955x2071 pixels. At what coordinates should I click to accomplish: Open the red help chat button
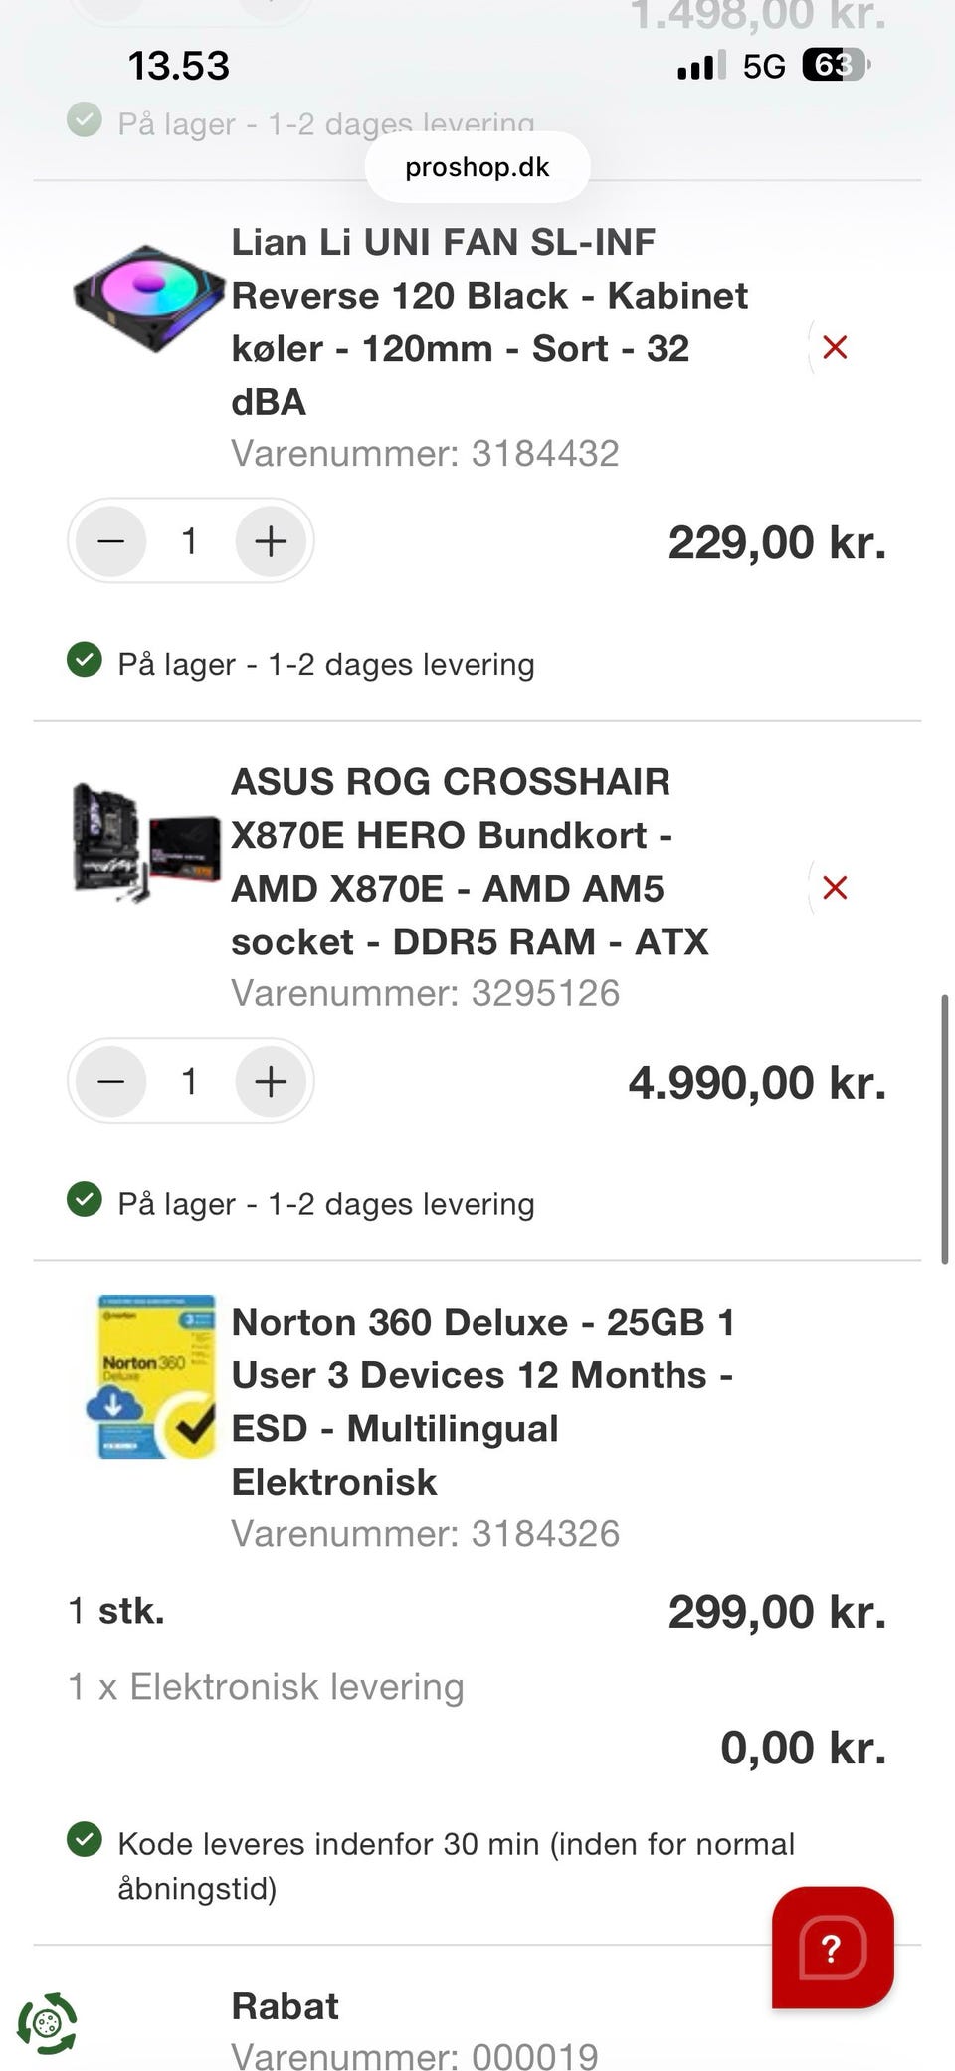coord(833,1947)
